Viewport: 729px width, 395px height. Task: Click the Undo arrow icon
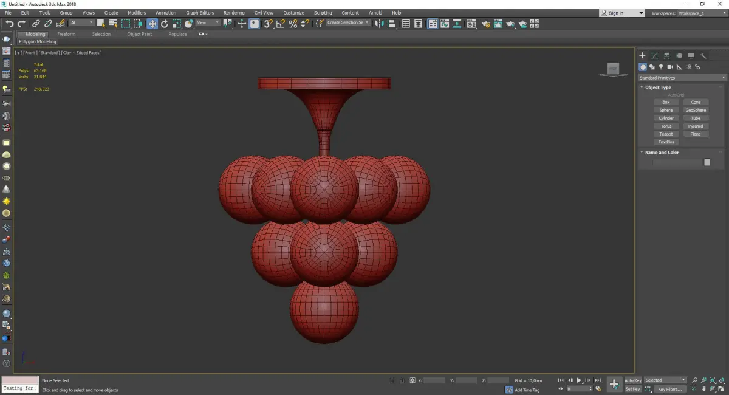coord(10,24)
